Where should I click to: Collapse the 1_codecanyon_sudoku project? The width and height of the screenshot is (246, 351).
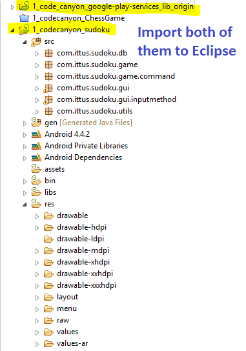point(12,30)
